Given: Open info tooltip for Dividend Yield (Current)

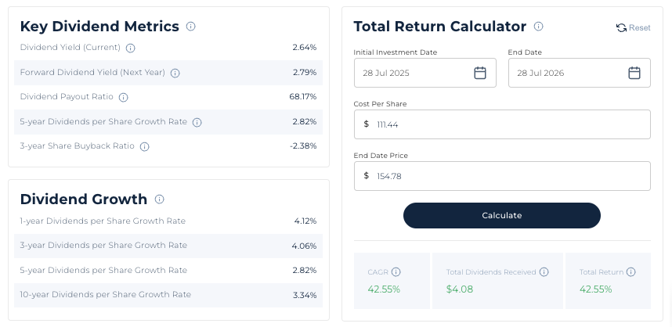Looking at the screenshot, I should [130, 48].
